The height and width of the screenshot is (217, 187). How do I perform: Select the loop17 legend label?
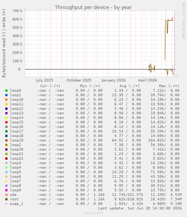(17, 131)
